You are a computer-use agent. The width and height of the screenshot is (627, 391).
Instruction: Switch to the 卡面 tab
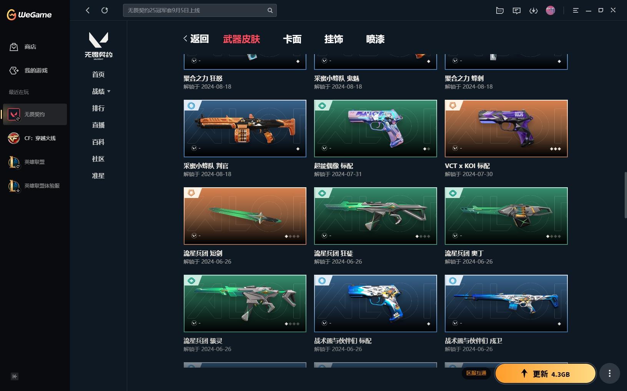[292, 39]
